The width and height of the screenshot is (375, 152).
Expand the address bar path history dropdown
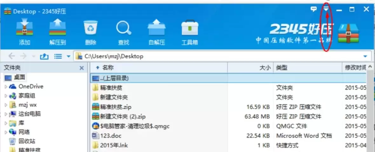[365, 56]
